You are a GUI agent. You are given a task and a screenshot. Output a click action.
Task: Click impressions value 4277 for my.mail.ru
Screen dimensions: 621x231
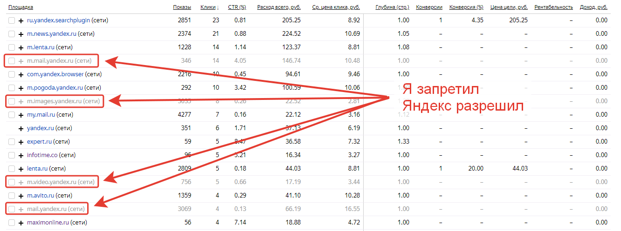[x=185, y=115]
